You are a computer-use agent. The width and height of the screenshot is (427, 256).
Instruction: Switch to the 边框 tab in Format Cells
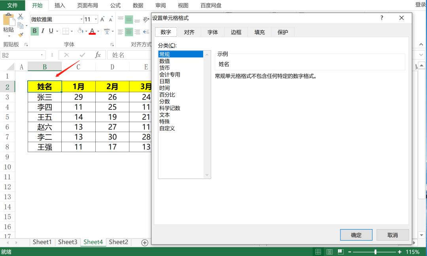(x=236, y=32)
